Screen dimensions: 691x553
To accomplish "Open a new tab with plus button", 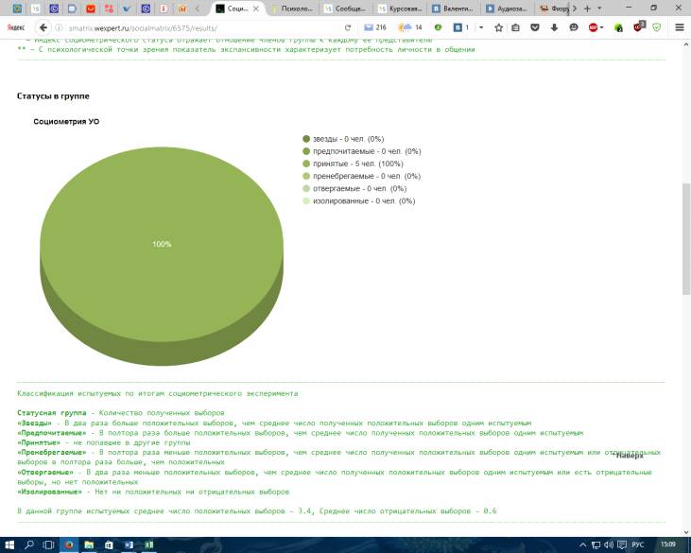I will point(587,9).
